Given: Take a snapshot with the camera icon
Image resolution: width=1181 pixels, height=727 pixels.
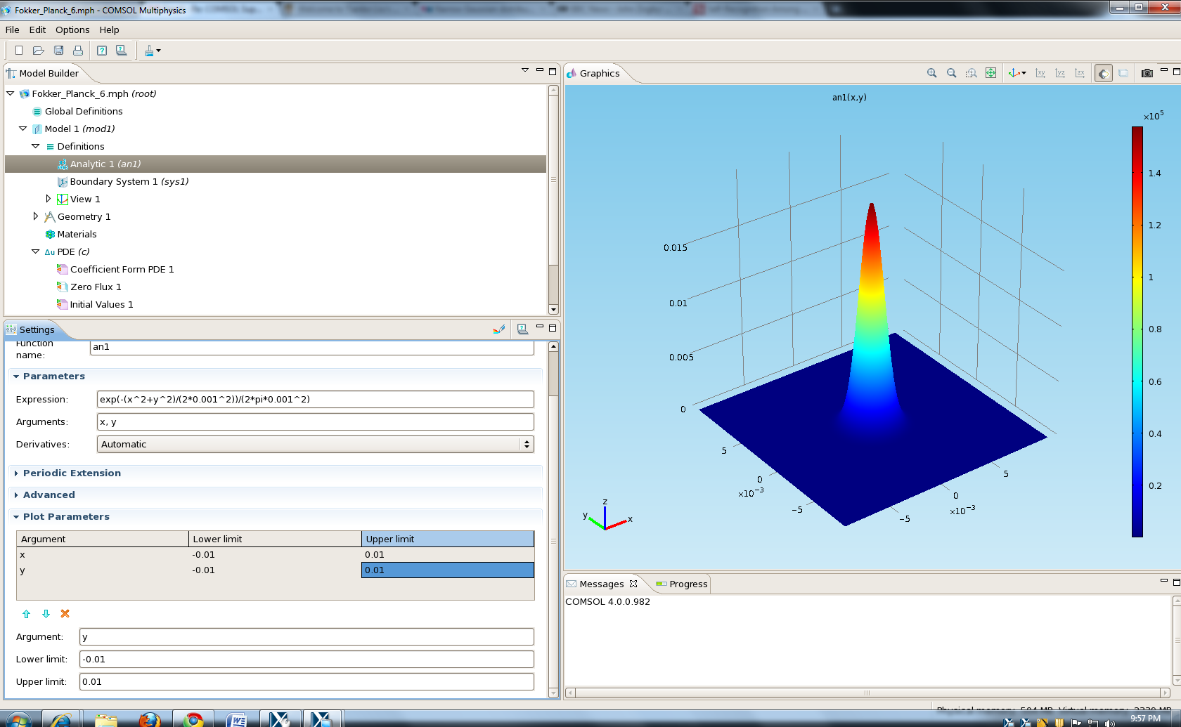Looking at the screenshot, I should click(x=1147, y=73).
